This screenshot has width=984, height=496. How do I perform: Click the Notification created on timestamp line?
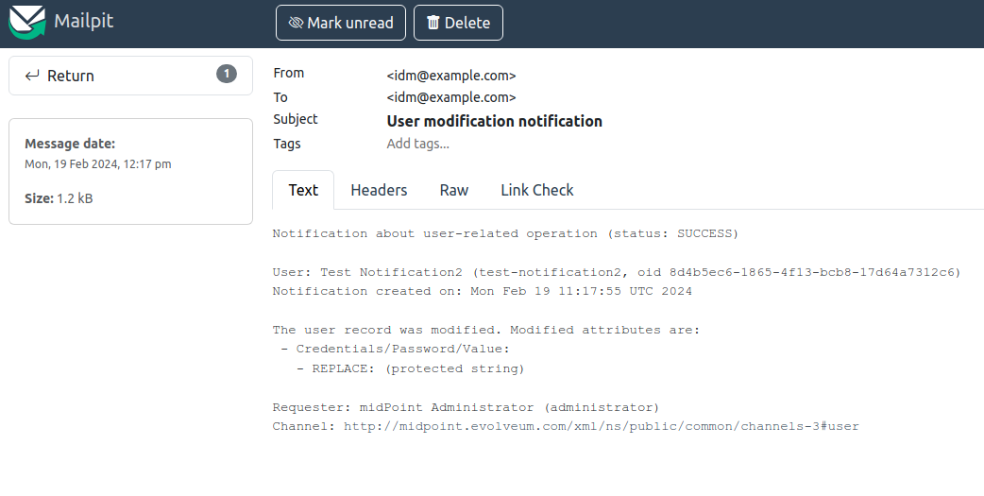(482, 291)
